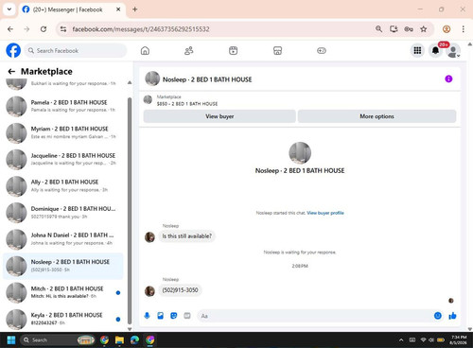Viewport: 473px width, 348px height.
Task: Click the 'Is this still available?' message bubble
Action: coord(187,236)
